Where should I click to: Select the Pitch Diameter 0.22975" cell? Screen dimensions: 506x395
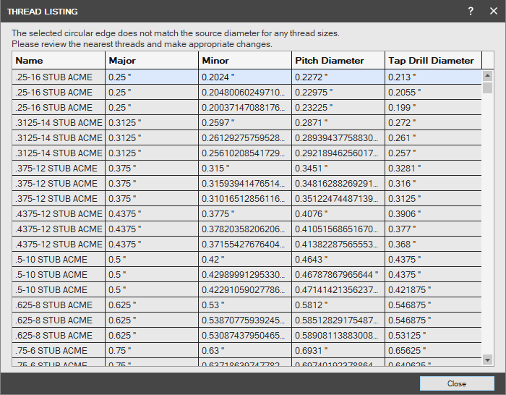(338, 93)
